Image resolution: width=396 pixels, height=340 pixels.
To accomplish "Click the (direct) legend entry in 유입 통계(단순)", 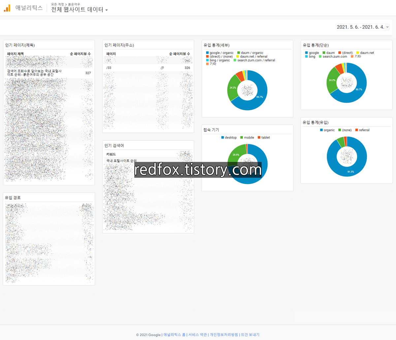I will tap(346, 53).
